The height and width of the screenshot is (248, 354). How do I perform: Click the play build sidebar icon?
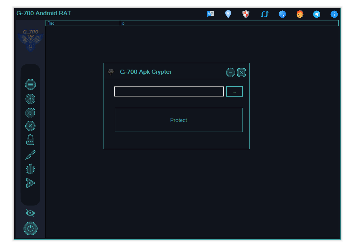[x=30, y=183]
